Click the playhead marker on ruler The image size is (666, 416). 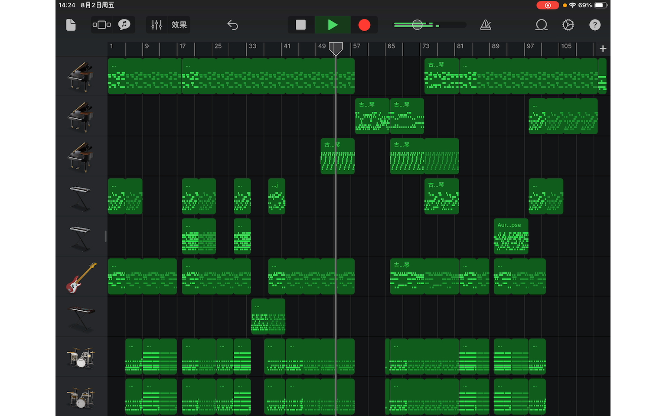click(336, 48)
